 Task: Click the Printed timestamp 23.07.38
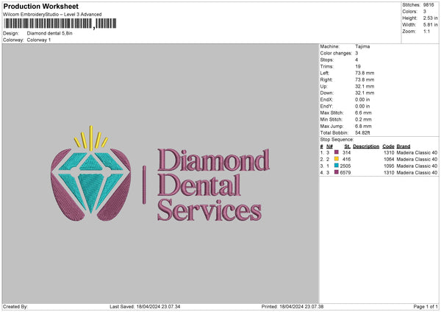(301, 306)
